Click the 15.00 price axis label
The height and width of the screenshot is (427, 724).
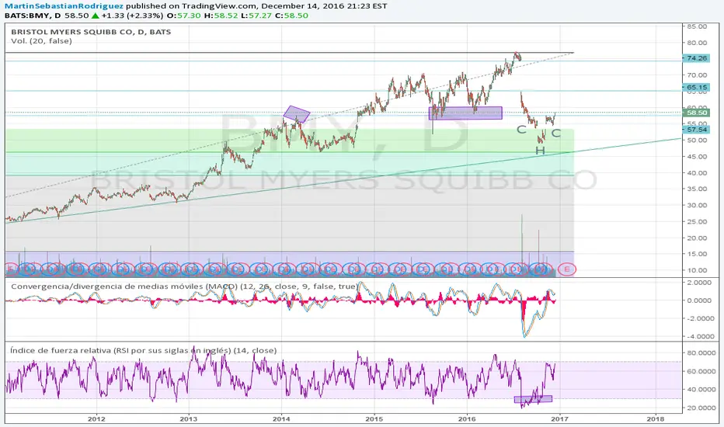[x=697, y=254]
